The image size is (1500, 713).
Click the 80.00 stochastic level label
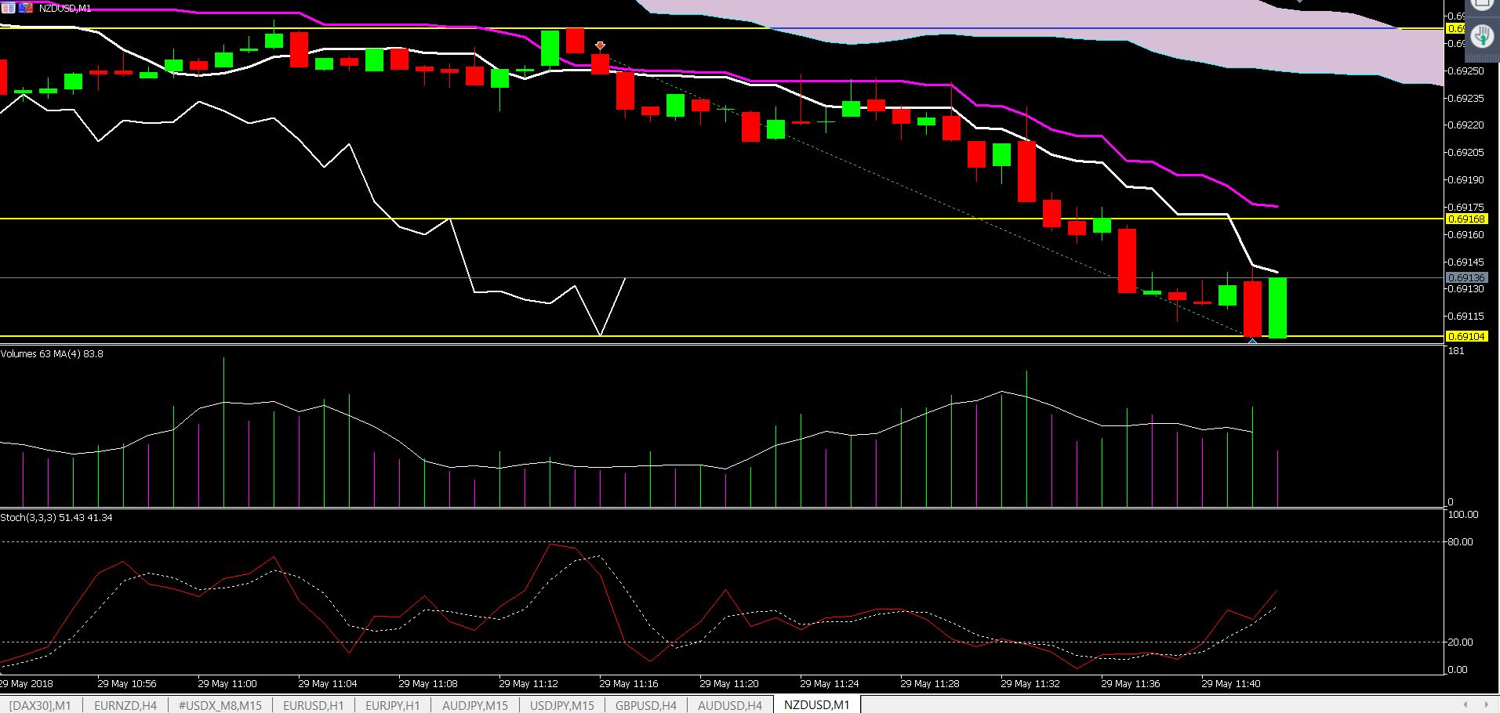tap(1460, 542)
